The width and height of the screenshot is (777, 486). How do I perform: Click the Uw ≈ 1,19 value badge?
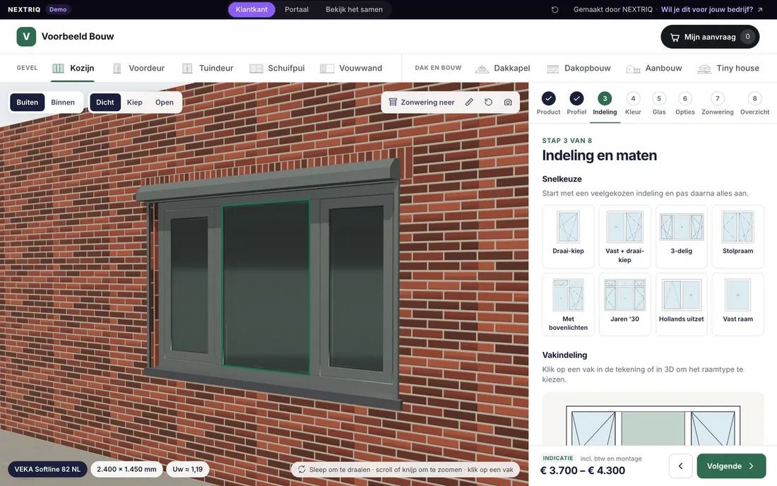187,469
